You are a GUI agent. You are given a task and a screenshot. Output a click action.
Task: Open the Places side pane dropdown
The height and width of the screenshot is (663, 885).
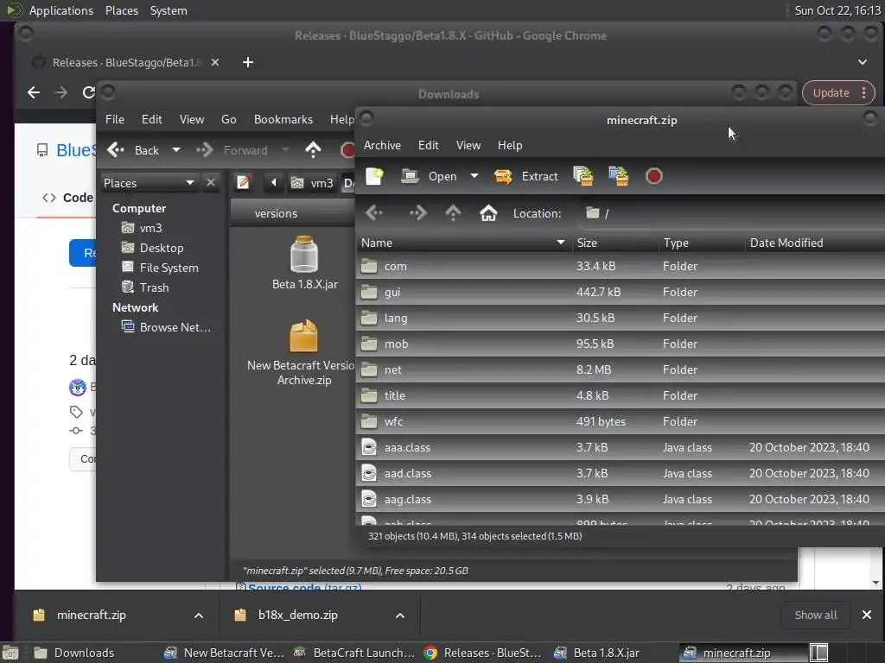tap(149, 183)
